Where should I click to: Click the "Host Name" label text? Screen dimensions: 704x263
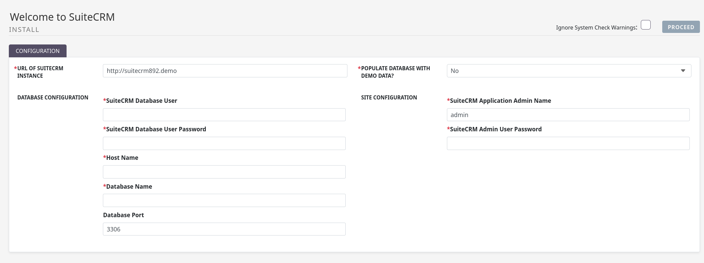(122, 158)
